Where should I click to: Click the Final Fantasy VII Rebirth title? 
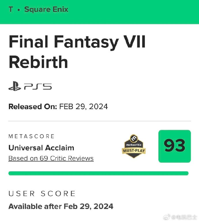(77, 52)
